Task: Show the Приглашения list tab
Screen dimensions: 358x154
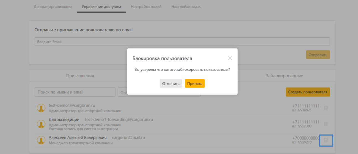Action: coord(80,76)
